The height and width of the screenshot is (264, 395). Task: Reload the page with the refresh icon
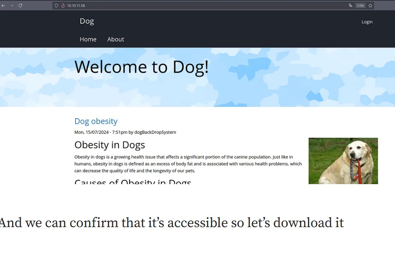20,5
